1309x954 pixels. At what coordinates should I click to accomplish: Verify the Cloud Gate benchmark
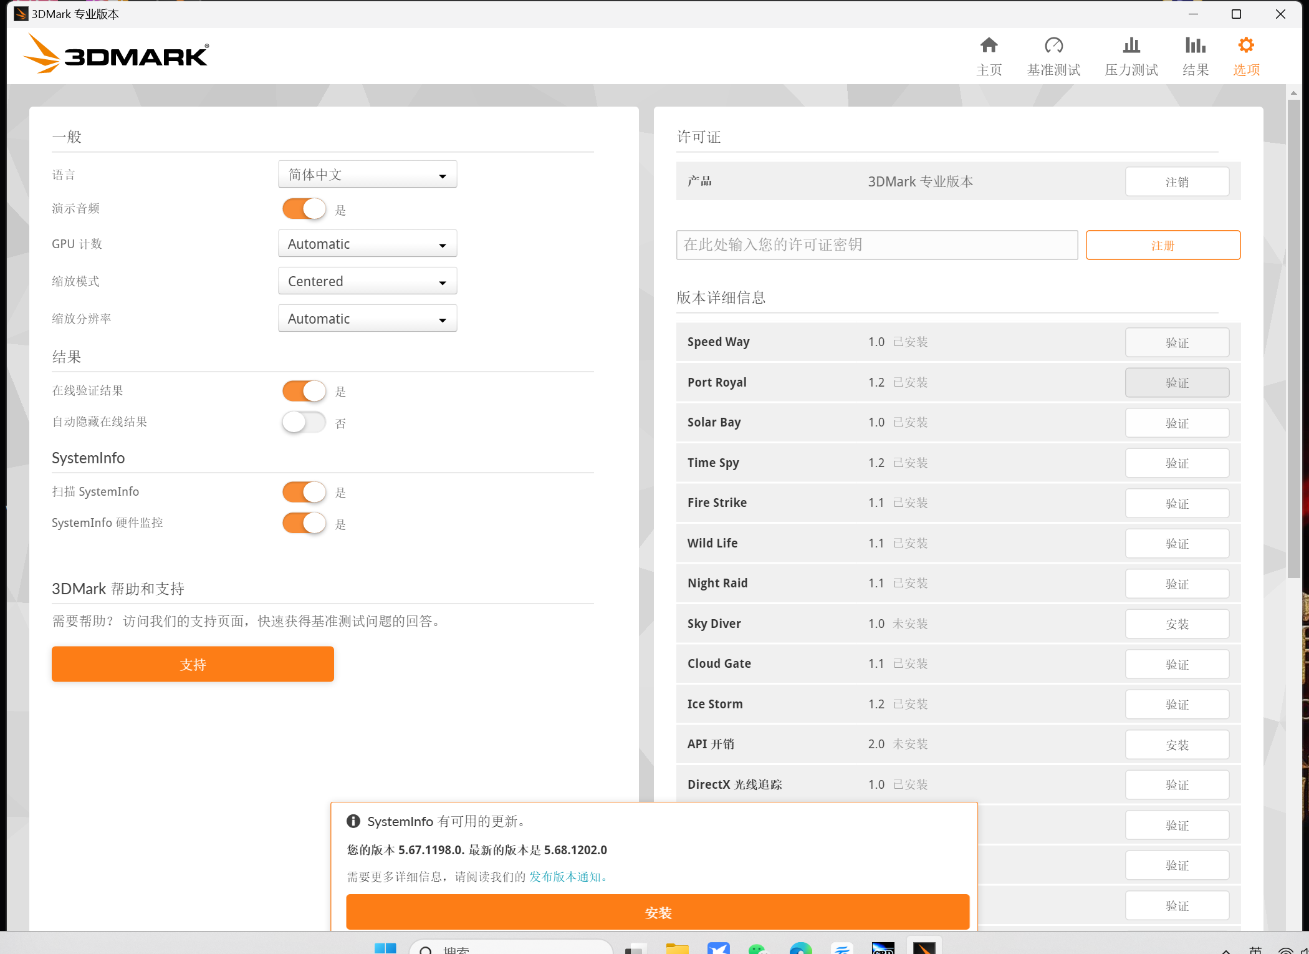1177,665
